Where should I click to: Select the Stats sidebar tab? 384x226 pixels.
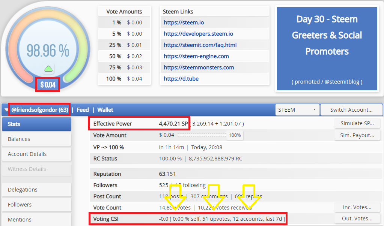click(37, 124)
